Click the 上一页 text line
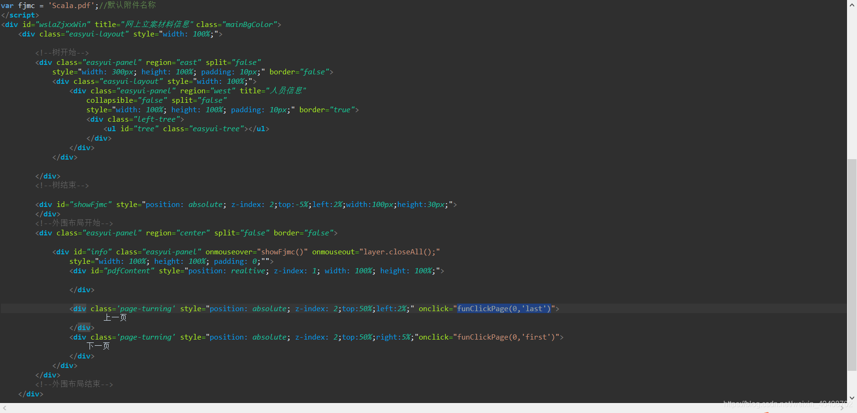 [x=115, y=318]
